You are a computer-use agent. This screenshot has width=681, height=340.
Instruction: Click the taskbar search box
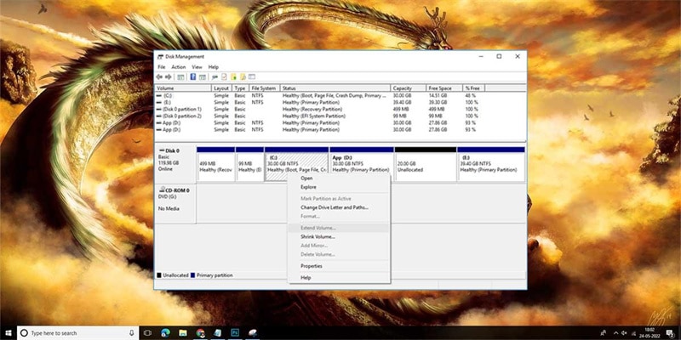click(77, 333)
